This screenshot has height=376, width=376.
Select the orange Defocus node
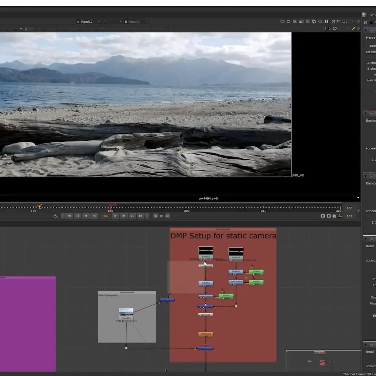click(x=205, y=334)
